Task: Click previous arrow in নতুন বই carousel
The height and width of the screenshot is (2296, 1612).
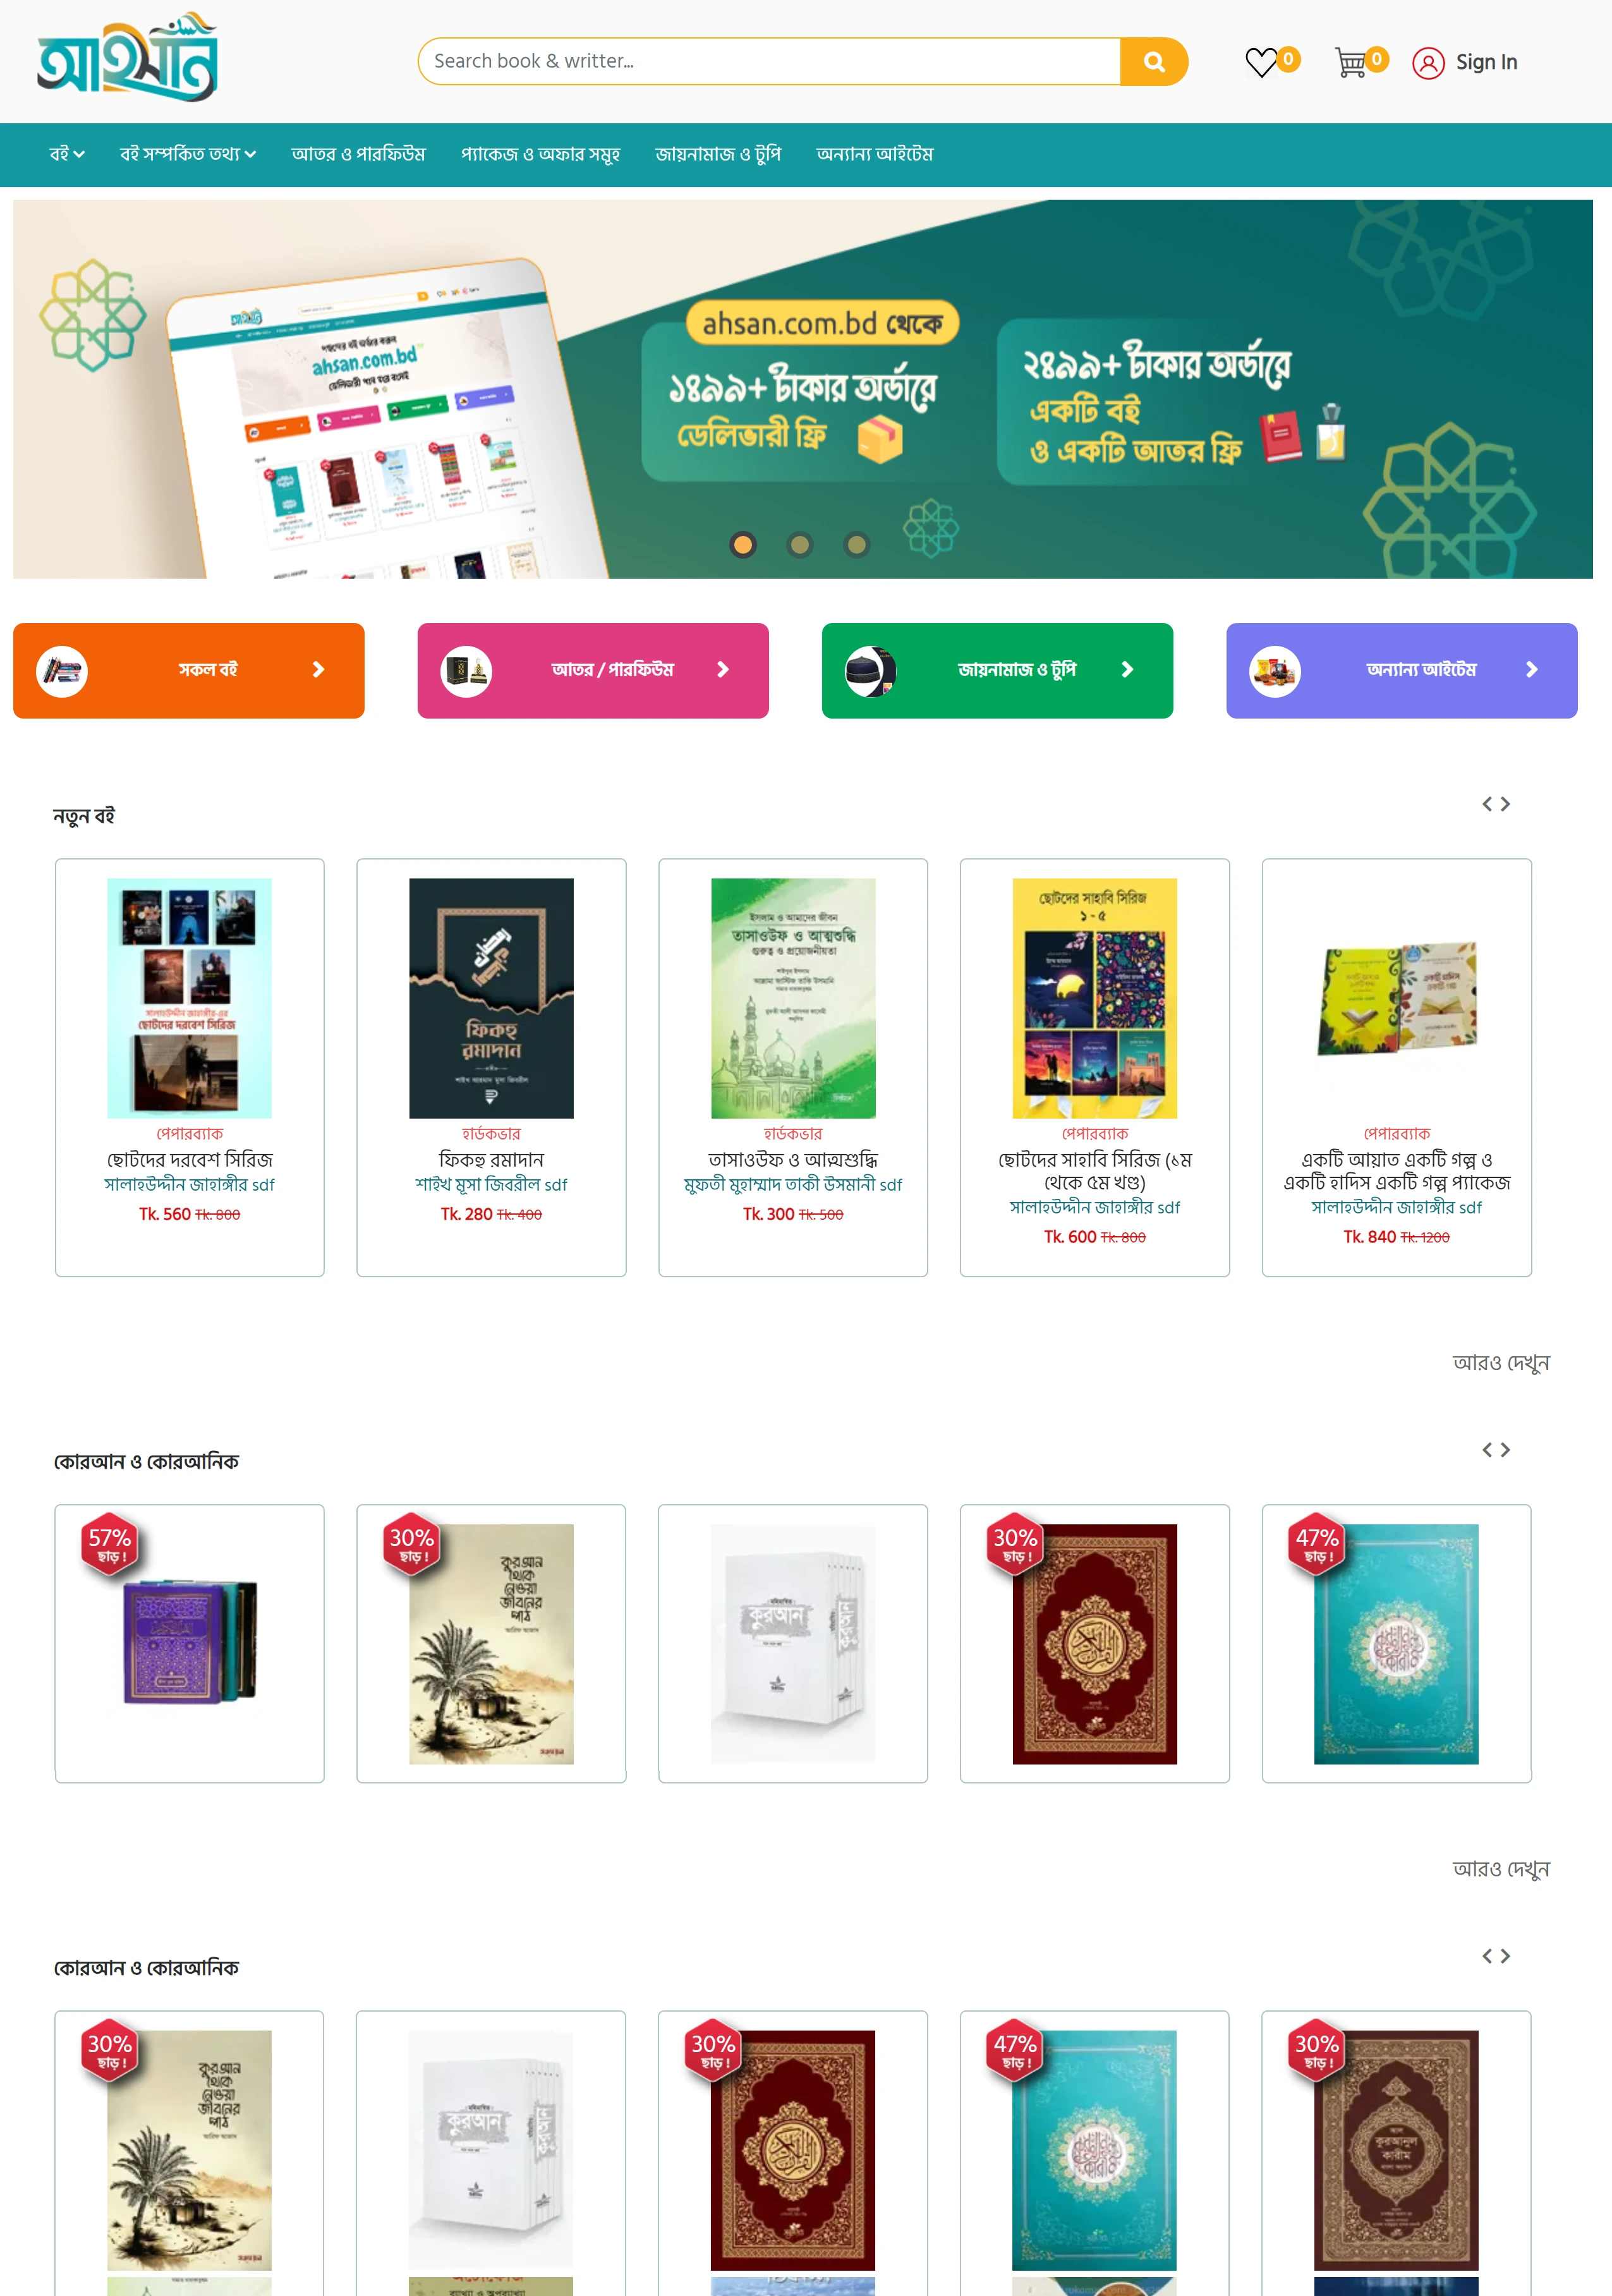Action: click(1487, 804)
